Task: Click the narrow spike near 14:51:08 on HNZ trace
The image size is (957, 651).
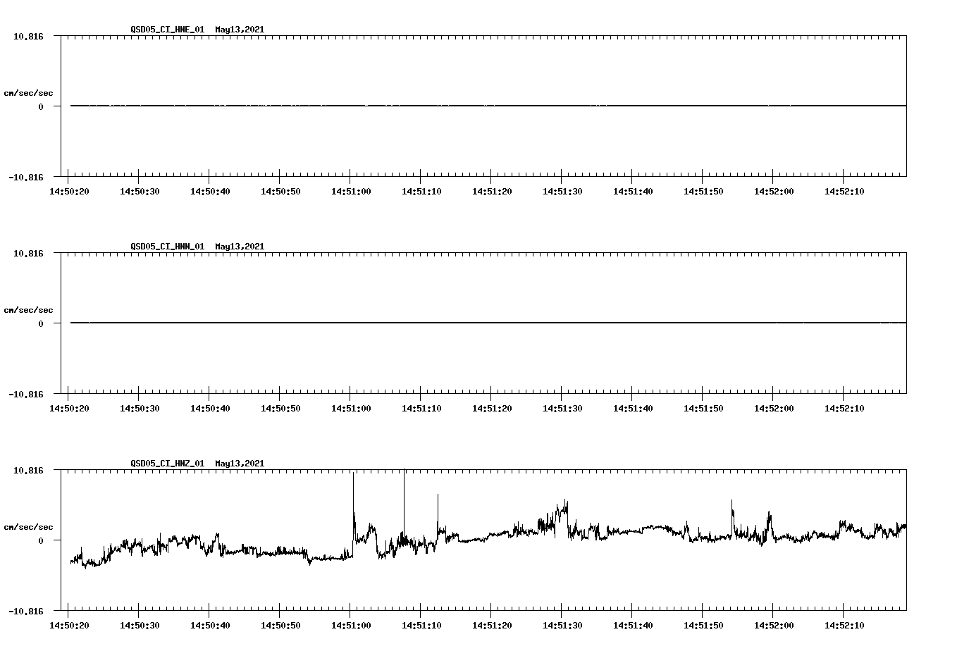Action: coord(404,493)
